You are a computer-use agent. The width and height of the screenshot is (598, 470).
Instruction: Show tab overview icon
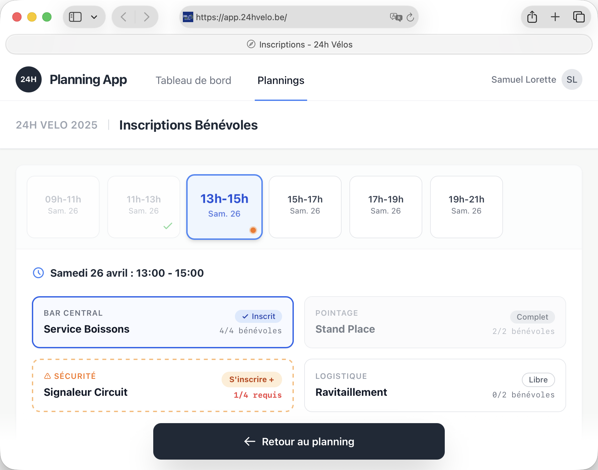click(578, 17)
